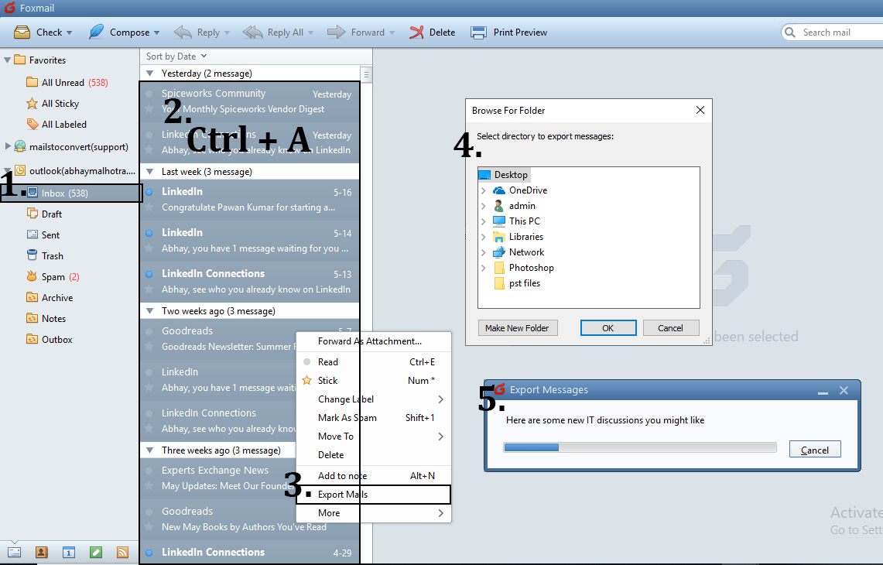This screenshot has width=883, height=565.
Task: Click the search magnifier icon
Action: (x=790, y=32)
